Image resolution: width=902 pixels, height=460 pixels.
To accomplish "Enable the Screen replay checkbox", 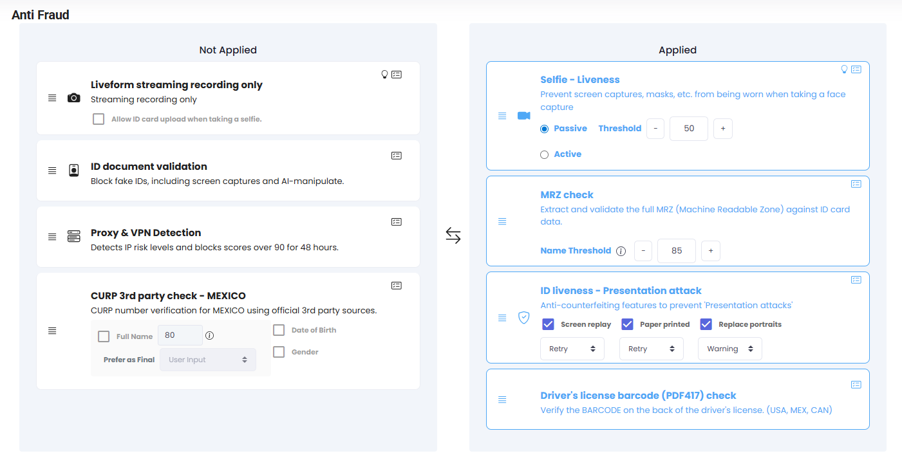I will [548, 324].
